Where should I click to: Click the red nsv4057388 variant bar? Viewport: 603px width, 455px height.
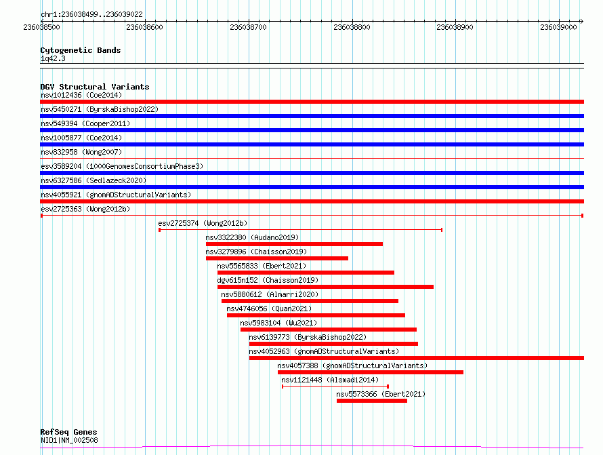click(x=371, y=372)
